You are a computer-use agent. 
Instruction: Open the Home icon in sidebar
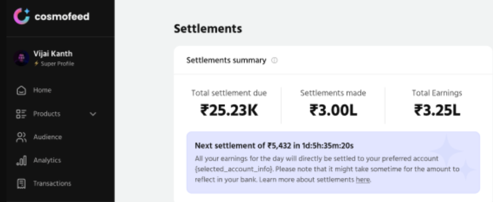(x=21, y=91)
